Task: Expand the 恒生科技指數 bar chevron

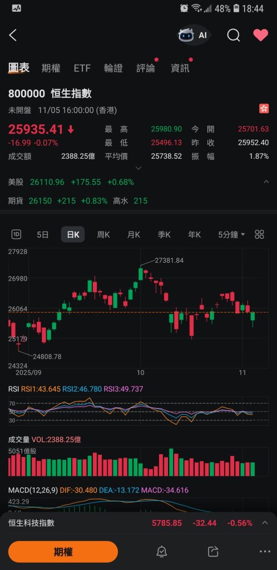Action: coord(265,523)
